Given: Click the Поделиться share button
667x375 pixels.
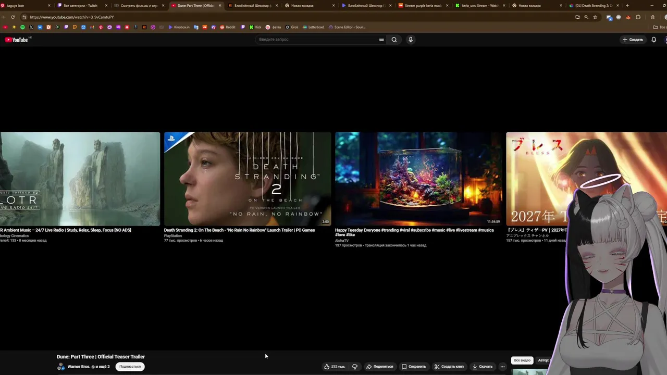Looking at the screenshot, I should pyautogui.click(x=379, y=367).
